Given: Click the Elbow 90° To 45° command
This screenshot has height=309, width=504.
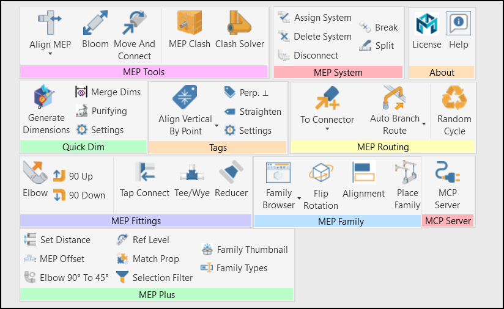Looking at the screenshot, I should [x=66, y=278].
